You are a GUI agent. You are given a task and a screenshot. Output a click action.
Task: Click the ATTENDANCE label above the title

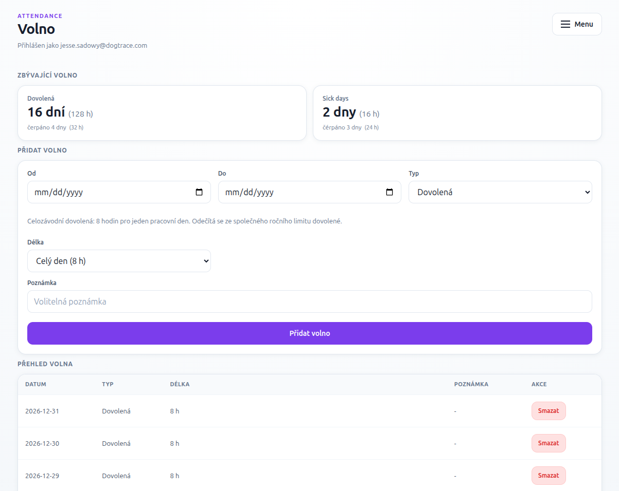tap(40, 16)
